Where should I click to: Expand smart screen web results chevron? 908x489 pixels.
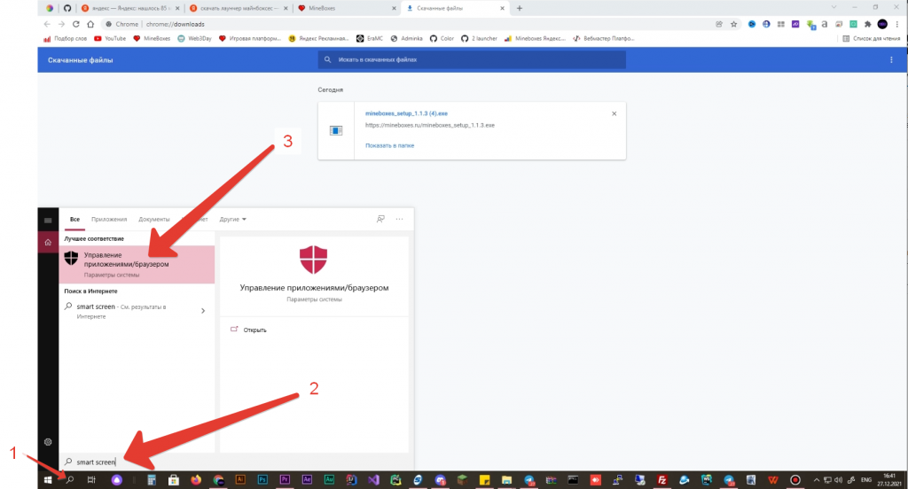click(x=203, y=310)
